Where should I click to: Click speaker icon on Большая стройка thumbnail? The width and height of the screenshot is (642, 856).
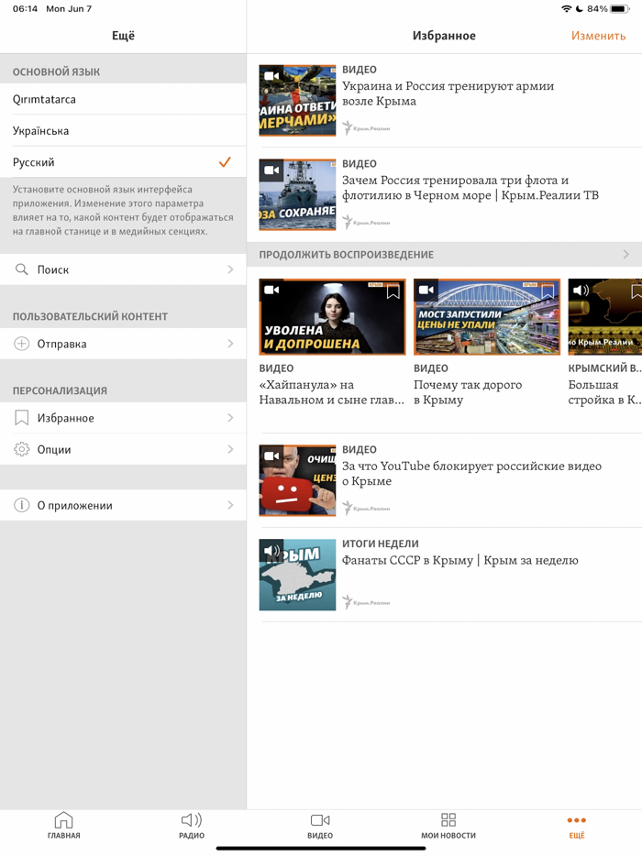(581, 290)
